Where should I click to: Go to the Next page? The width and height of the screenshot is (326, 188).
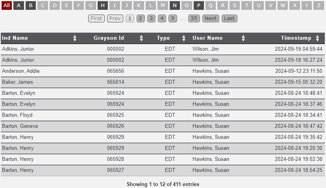(x=211, y=18)
